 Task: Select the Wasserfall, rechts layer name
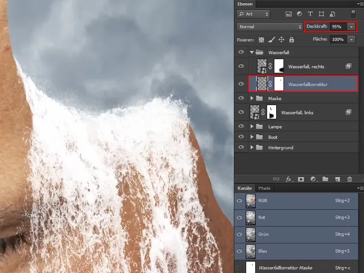[306, 66]
